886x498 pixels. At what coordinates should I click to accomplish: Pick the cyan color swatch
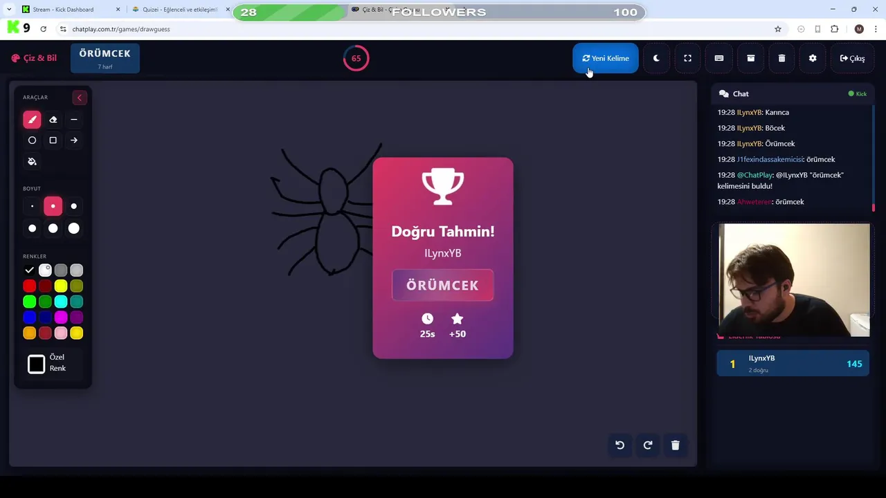[61, 302]
